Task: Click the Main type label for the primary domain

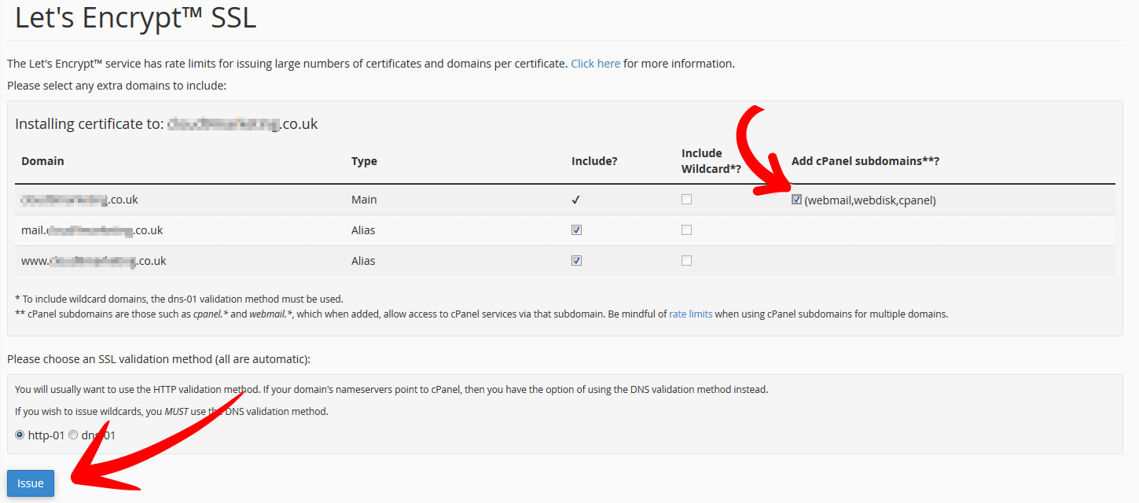Action: coord(364,199)
